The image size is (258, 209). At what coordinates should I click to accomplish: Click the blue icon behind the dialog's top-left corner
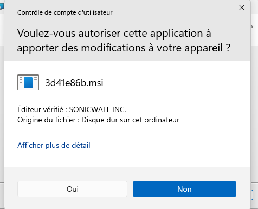2,6
